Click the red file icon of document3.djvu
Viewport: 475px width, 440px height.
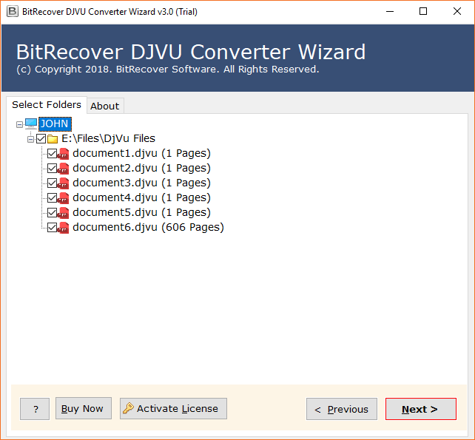(x=63, y=183)
